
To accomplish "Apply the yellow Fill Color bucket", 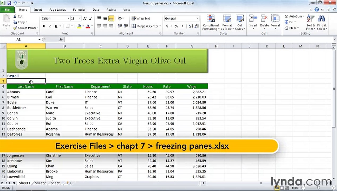I will pyautogui.click(x=79, y=26).
